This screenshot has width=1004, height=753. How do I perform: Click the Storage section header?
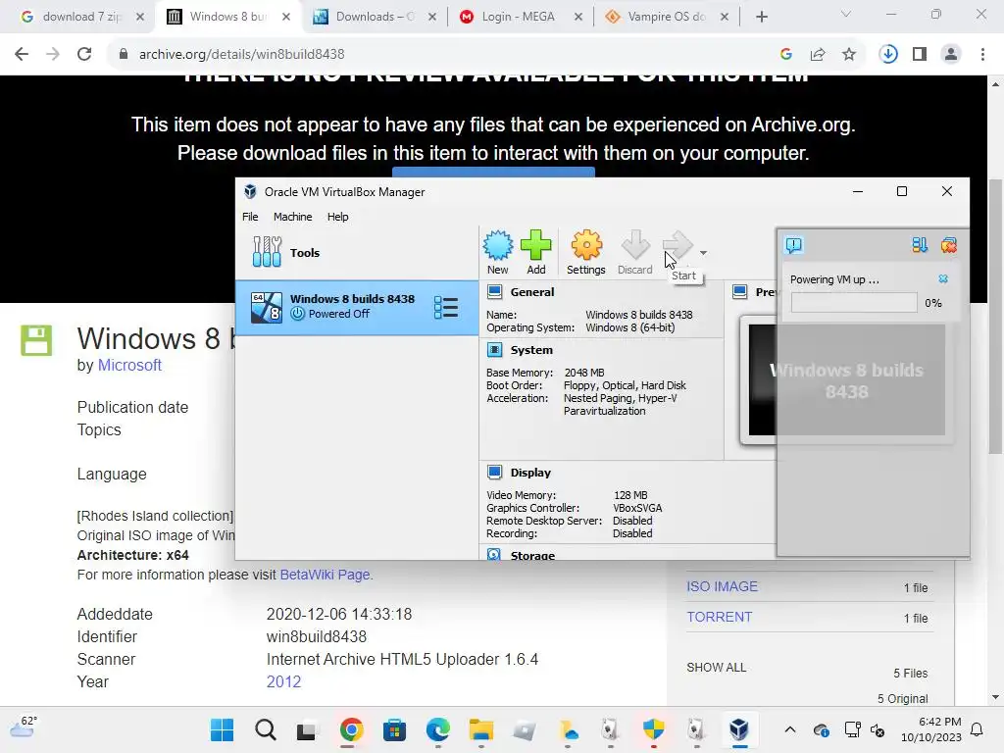tap(532, 555)
